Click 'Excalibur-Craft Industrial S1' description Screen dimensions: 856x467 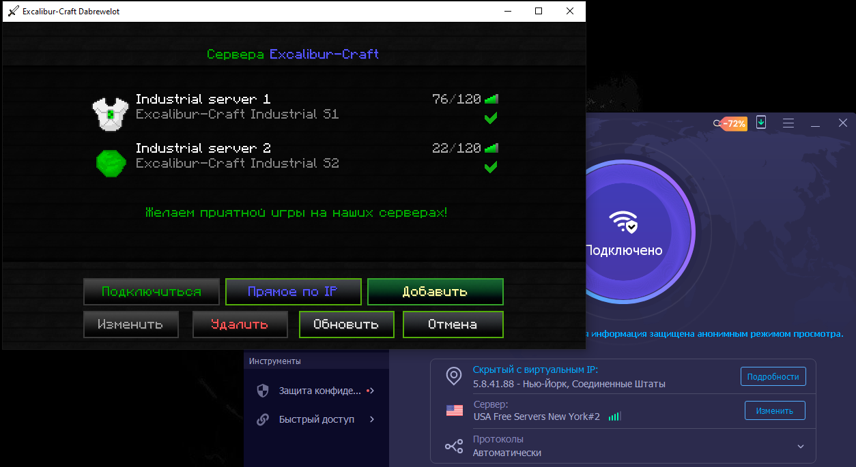click(x=237, y=115)
